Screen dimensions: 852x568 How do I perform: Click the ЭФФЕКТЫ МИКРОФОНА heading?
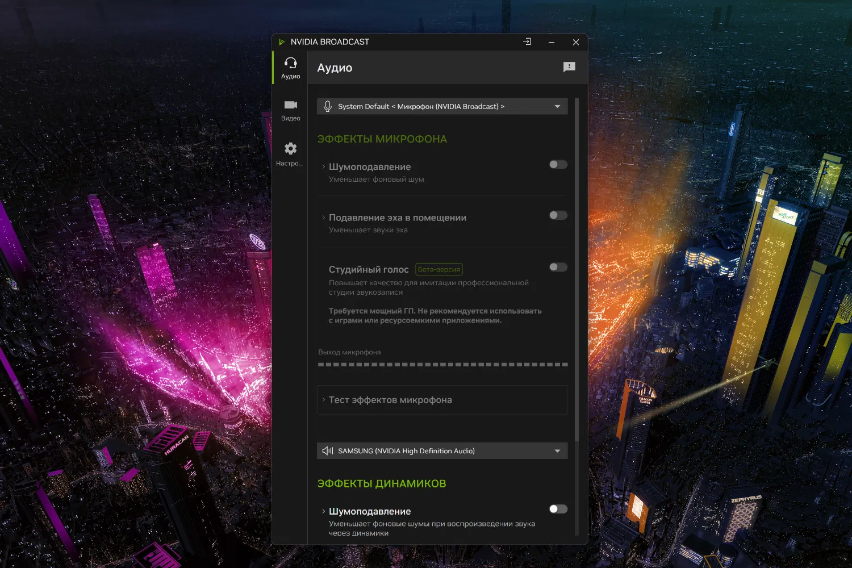382,139
